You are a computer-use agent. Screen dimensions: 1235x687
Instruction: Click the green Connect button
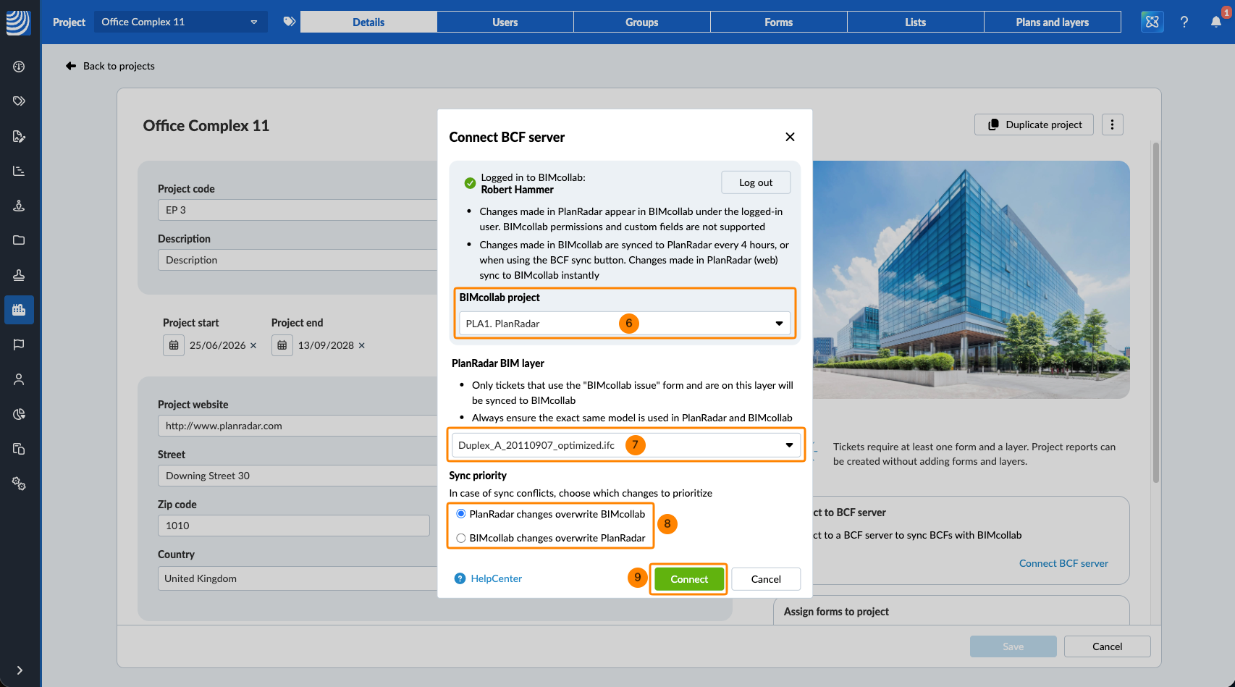pos(689,579)
